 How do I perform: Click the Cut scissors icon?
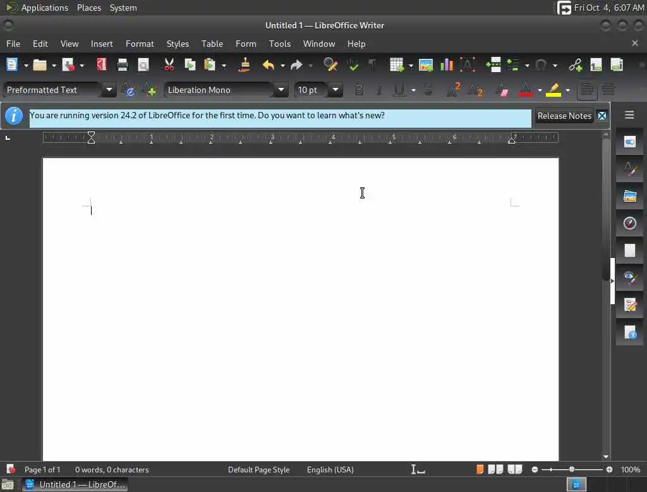(x=169, y=65)
